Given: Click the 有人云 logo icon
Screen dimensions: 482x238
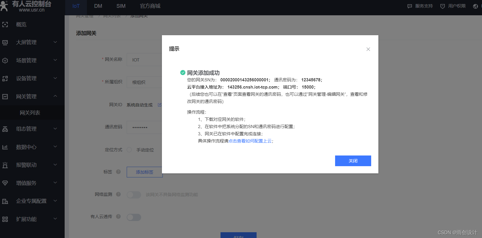Looking at the screenshot, I should pos(4,6).
